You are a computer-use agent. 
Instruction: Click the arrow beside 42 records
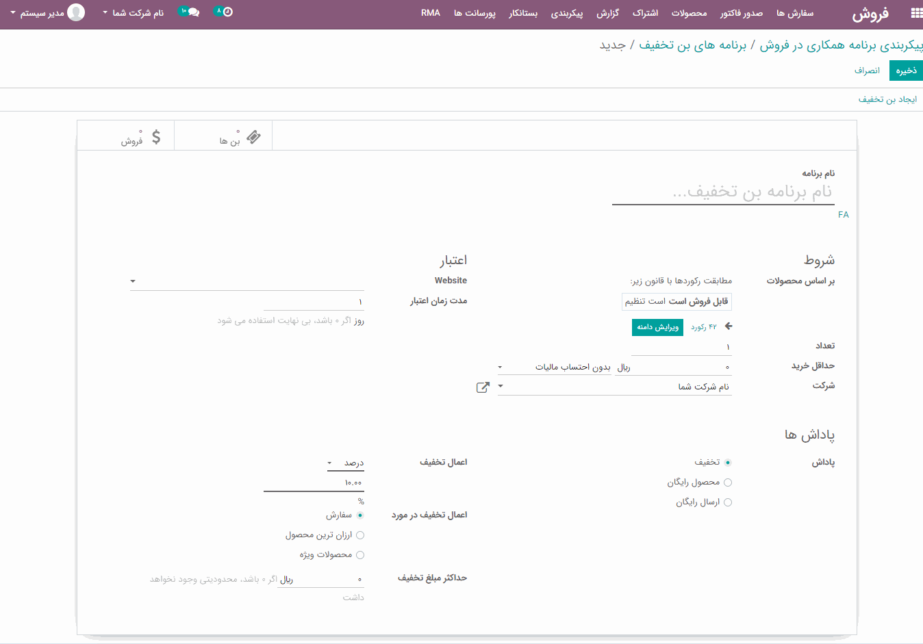click(729, 326)
